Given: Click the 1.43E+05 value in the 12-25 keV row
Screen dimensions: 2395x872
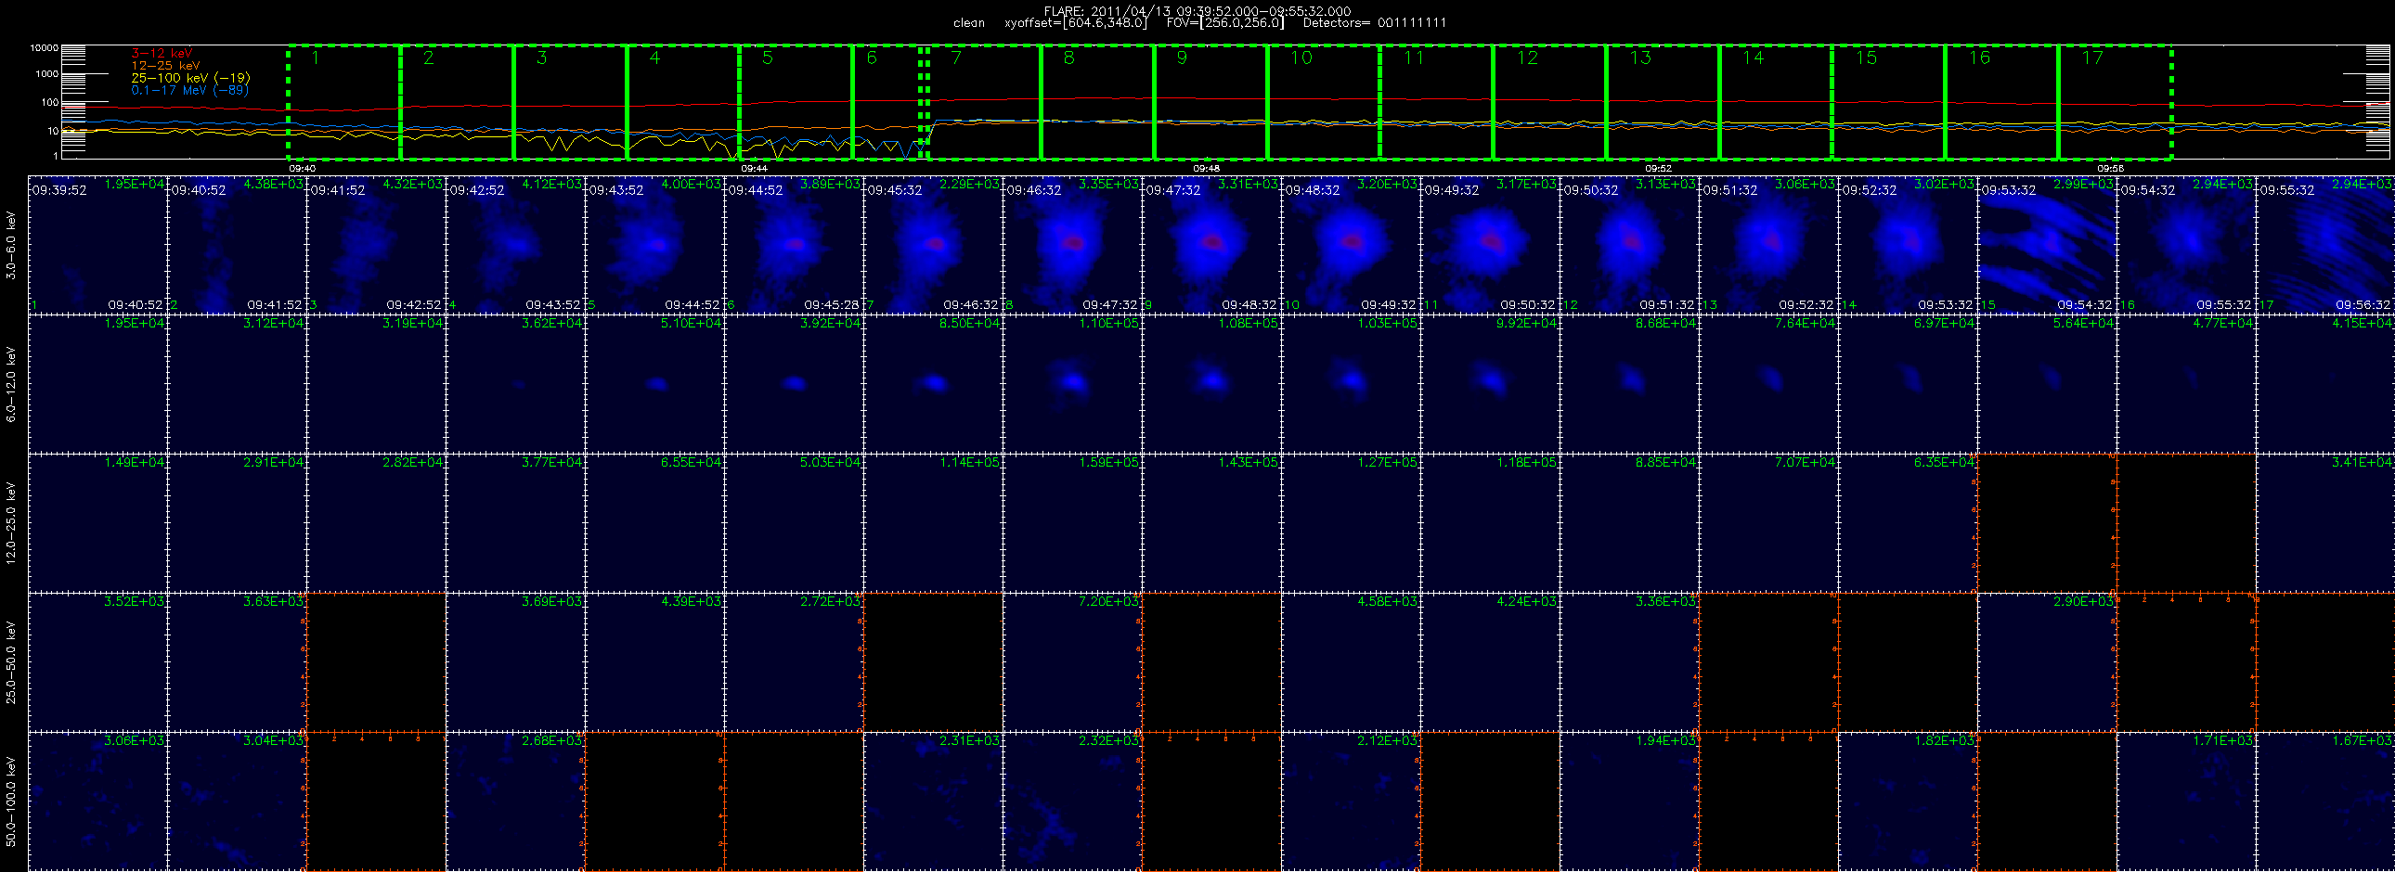Looking at the screenshot, I should 1249,463.
